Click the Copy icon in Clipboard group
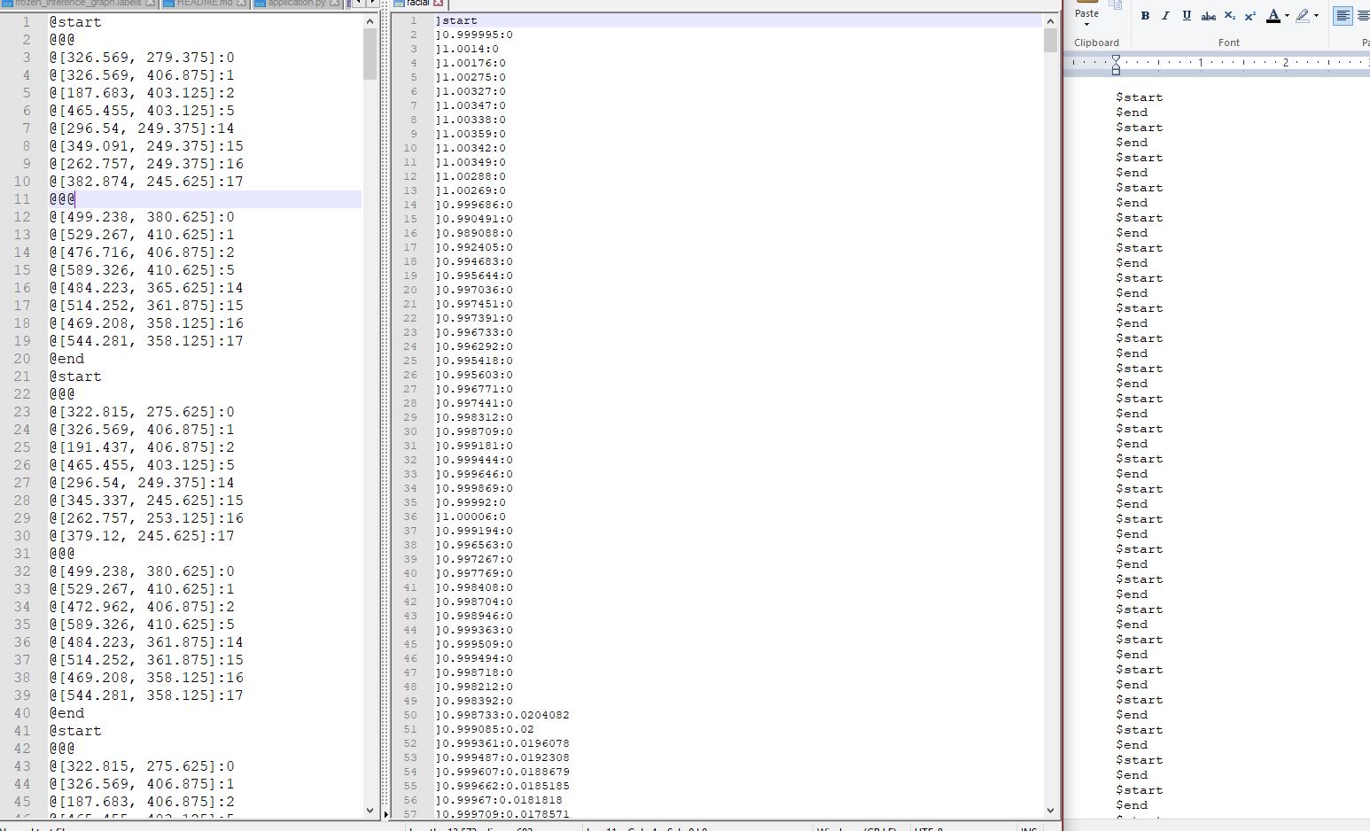 [1116, 5]
